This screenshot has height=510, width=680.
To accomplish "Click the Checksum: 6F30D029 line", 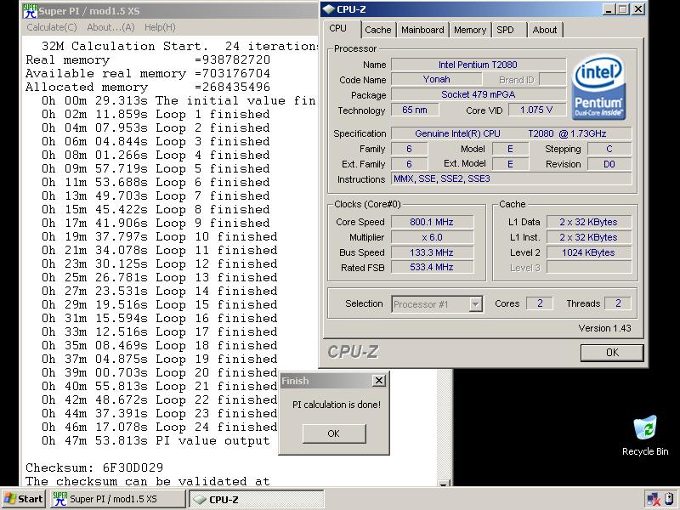I will click(x=94, y=468).
